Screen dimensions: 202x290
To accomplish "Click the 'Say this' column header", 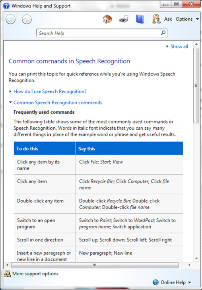I will pyautogui.click(x=129, y=148).
